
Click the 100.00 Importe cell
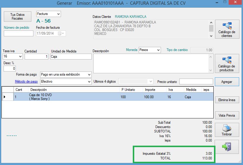154,97
